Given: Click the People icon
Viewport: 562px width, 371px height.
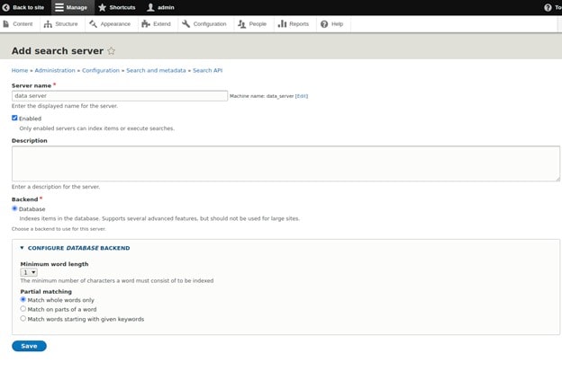Looking at the screenshot, I should tap(241, 24).
